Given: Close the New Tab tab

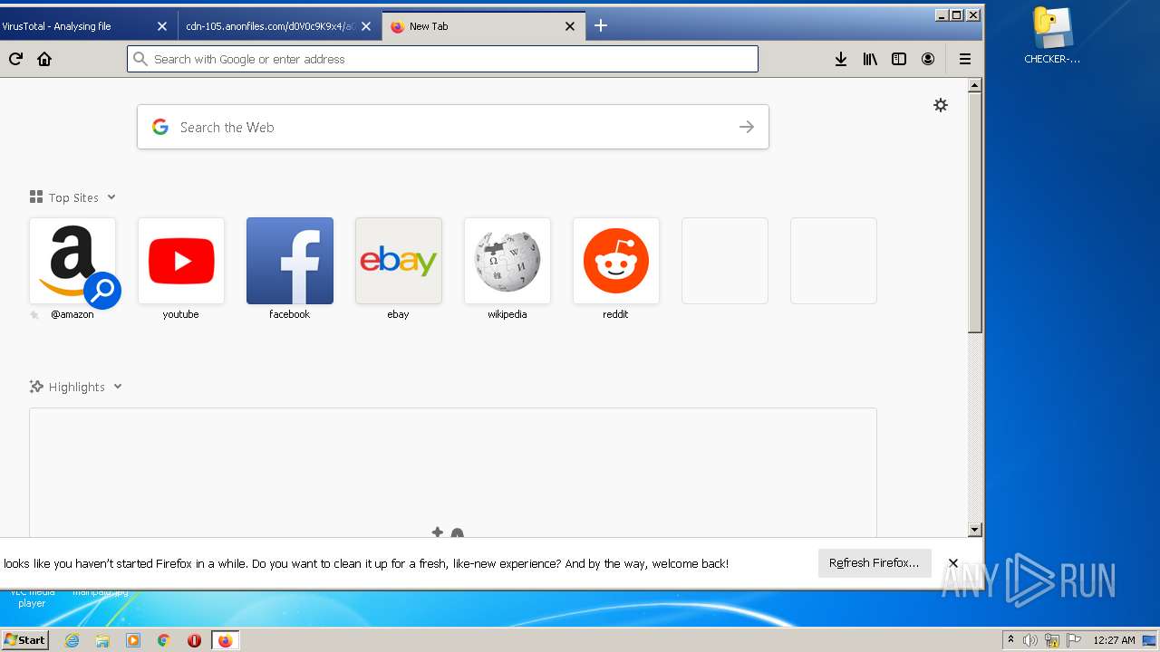Looking at the screenshot, I should pos(570,26).
